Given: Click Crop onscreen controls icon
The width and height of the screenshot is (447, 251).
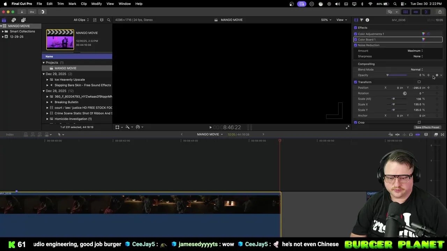Looking at the screenshot, I should point(419,122).
